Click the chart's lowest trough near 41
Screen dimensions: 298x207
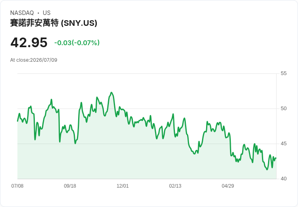[267, 169]
